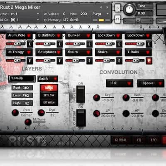Click the Root G#2 field
This screenshot has height=166, width=166.
click(22, 88)
